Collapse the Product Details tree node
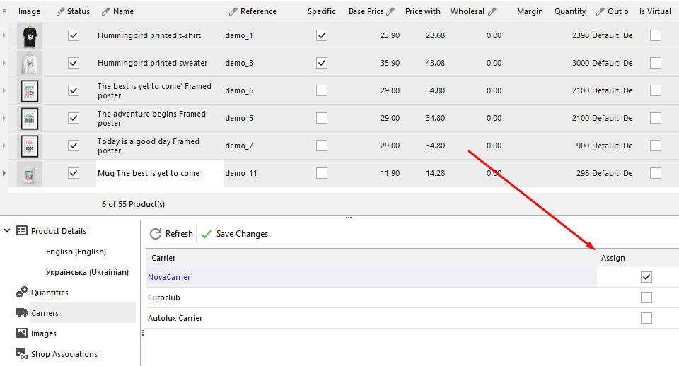679x366 pixels. pyautogui.click(x=7, y=230)
